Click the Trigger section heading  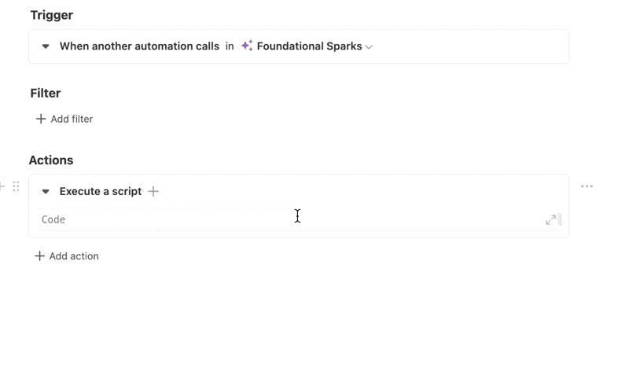pyautogui.click(x=52, y=15)
